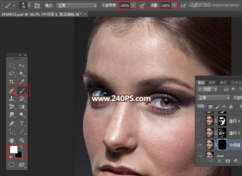The image size is (242, 176).
Task: Click the Add layer mask icon
Action: (x=228, y=161)
